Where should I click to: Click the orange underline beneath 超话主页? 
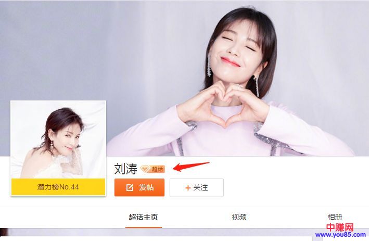(143, 227)
